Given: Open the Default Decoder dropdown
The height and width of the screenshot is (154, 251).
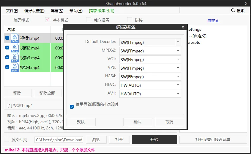Looking at the screenshot, I should point(150,42).
